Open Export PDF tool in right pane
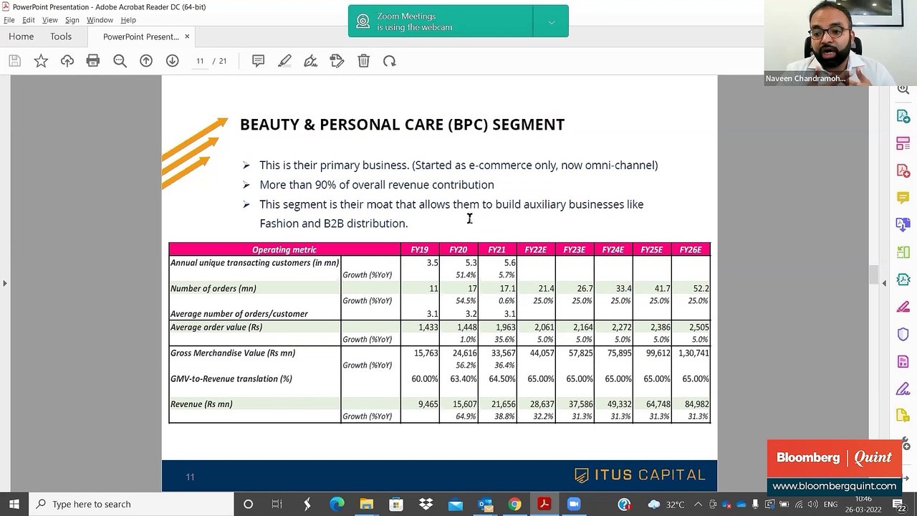917x516 pixels. tap(903, 116)
